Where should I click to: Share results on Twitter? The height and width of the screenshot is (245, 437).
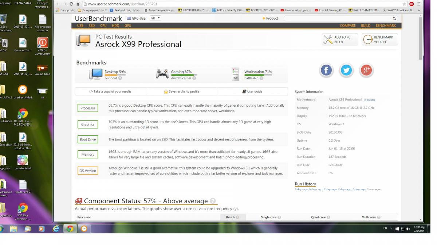point(346,70)
